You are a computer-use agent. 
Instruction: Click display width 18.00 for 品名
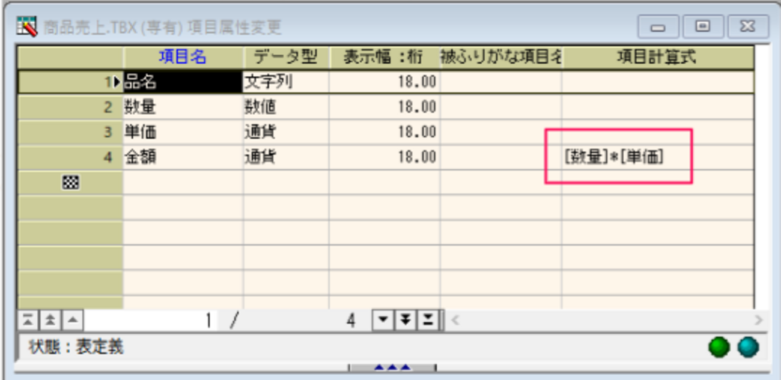384,82
